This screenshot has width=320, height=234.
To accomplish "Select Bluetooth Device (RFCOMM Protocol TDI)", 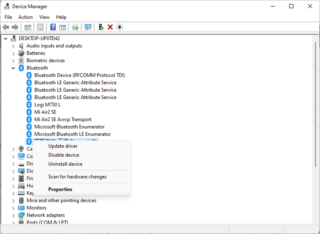I will pos(79,75).
